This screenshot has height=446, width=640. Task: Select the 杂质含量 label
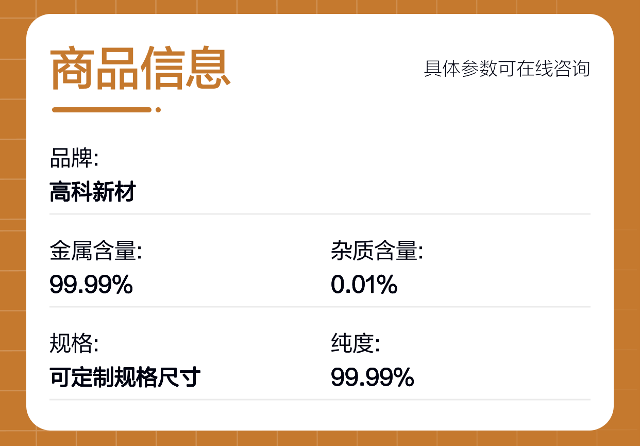point(377,252)
